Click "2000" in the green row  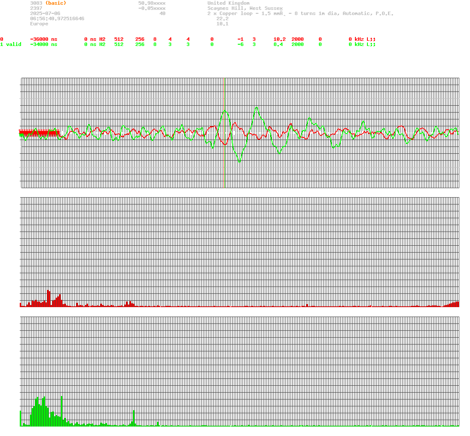pyautogui.click(x=297, y=44)
